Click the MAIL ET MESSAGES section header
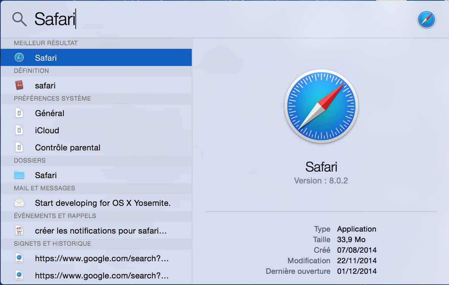The height and width of the screenshot is (285, 449). coord(44,188)
